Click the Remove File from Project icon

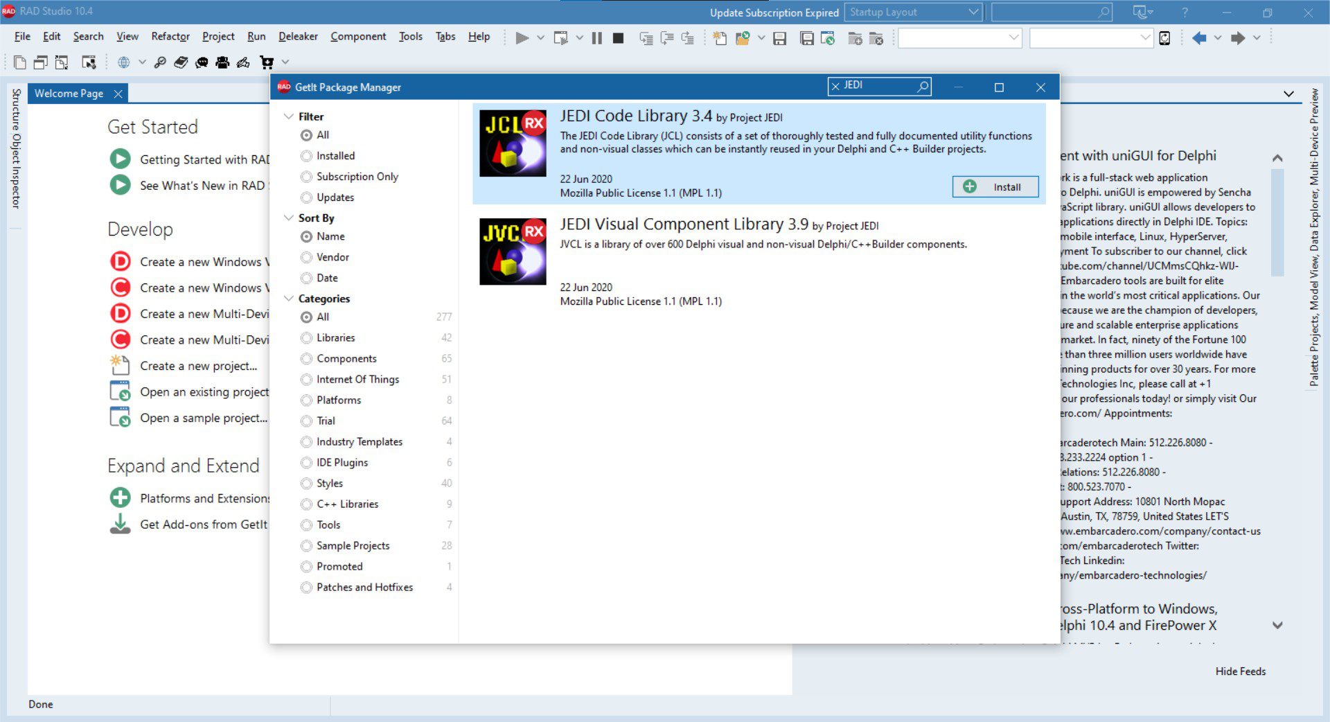point(876,38)
